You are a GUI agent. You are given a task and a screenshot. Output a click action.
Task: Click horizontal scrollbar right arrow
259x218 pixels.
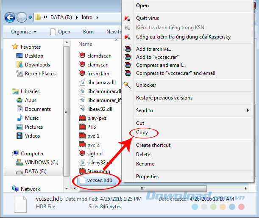tap(245, 188)
